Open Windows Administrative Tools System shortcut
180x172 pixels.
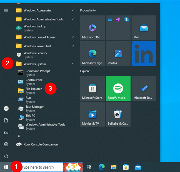(45, 126)
